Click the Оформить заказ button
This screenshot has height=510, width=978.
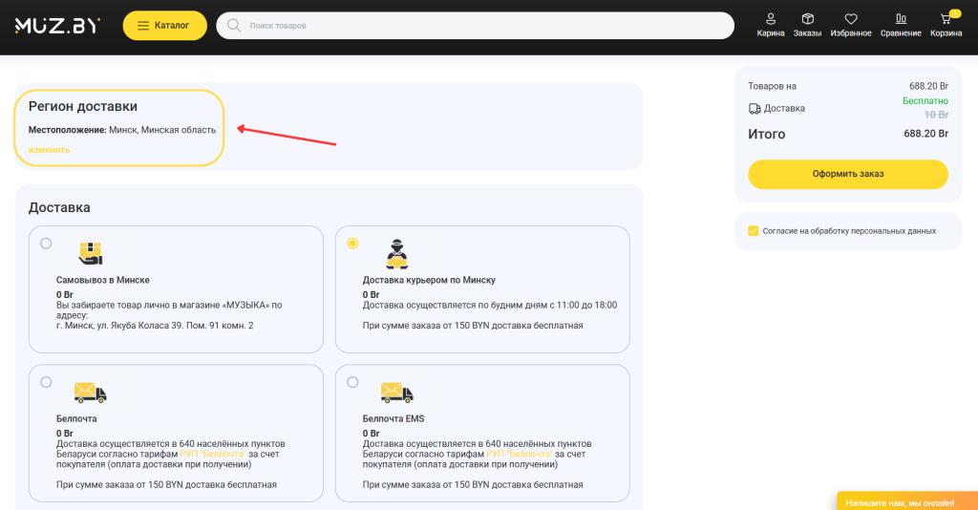[848, 174]
